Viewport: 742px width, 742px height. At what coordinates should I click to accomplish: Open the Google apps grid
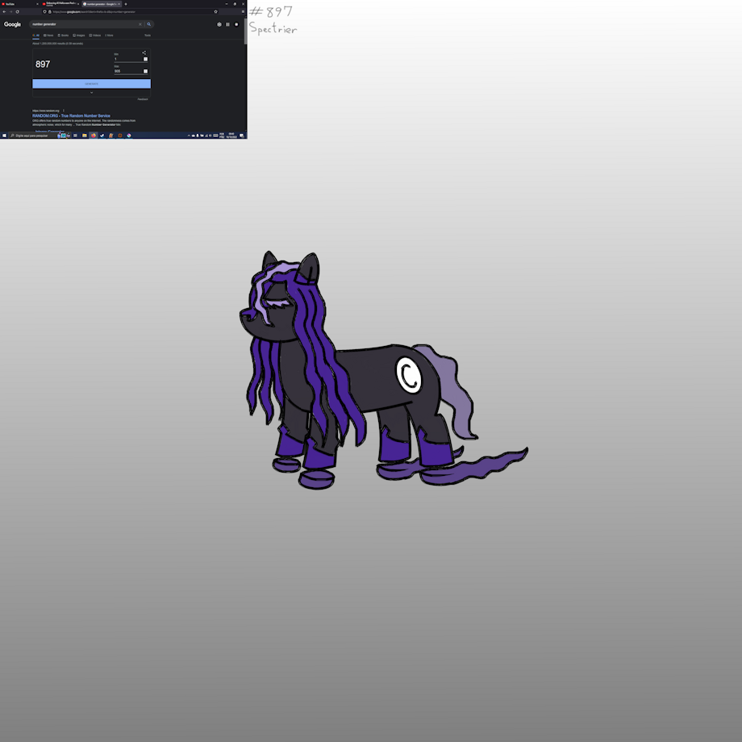pos(227,24)
